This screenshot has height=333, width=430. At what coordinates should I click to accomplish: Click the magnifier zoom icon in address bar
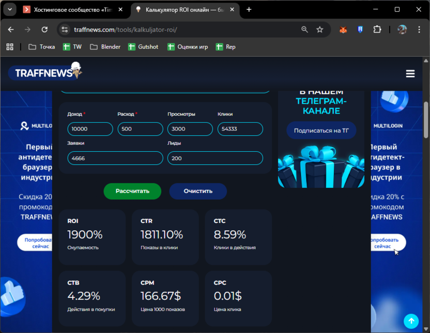(x=305, y=29)
